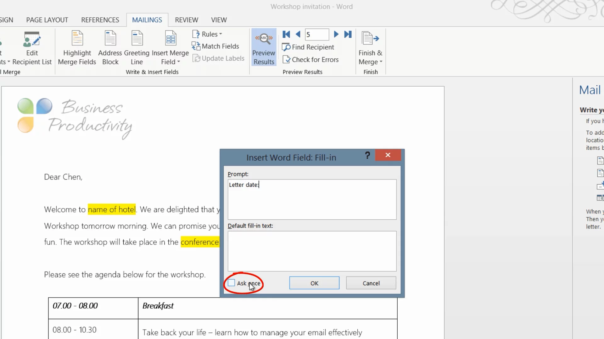Switch to the REVIEW tab
This screenshot has height=339, width=604.
pos(186,20)
